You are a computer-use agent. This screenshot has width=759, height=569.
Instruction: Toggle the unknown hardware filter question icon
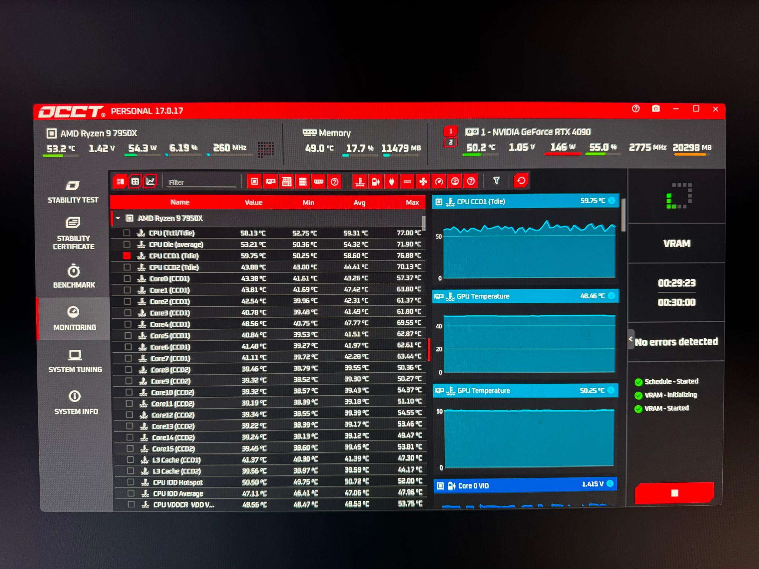pos(334,182)
